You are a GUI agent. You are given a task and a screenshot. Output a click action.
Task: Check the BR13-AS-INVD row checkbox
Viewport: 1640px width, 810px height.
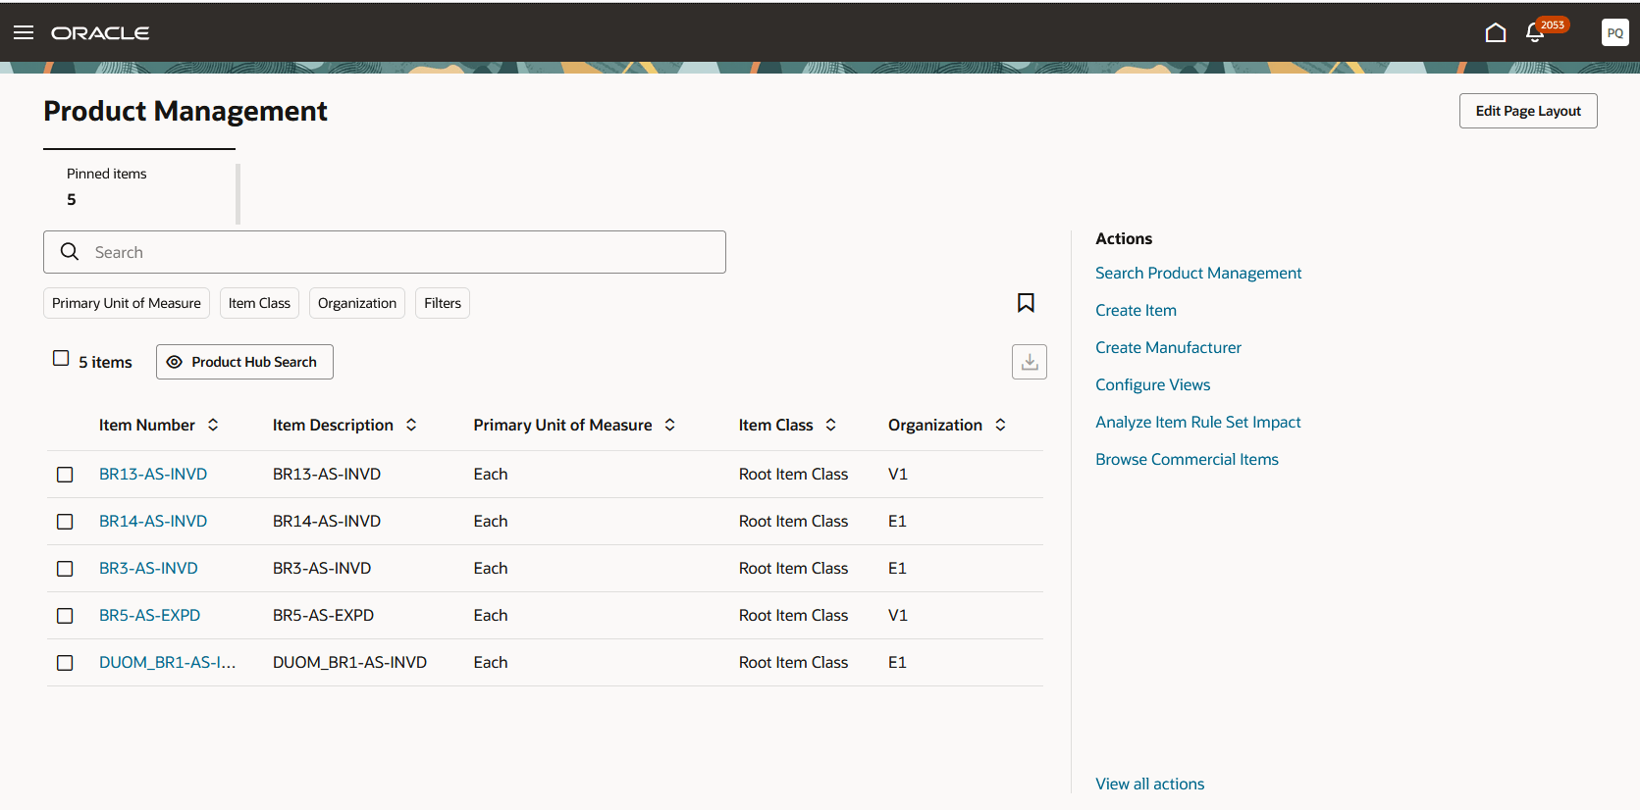pos(65,475)
